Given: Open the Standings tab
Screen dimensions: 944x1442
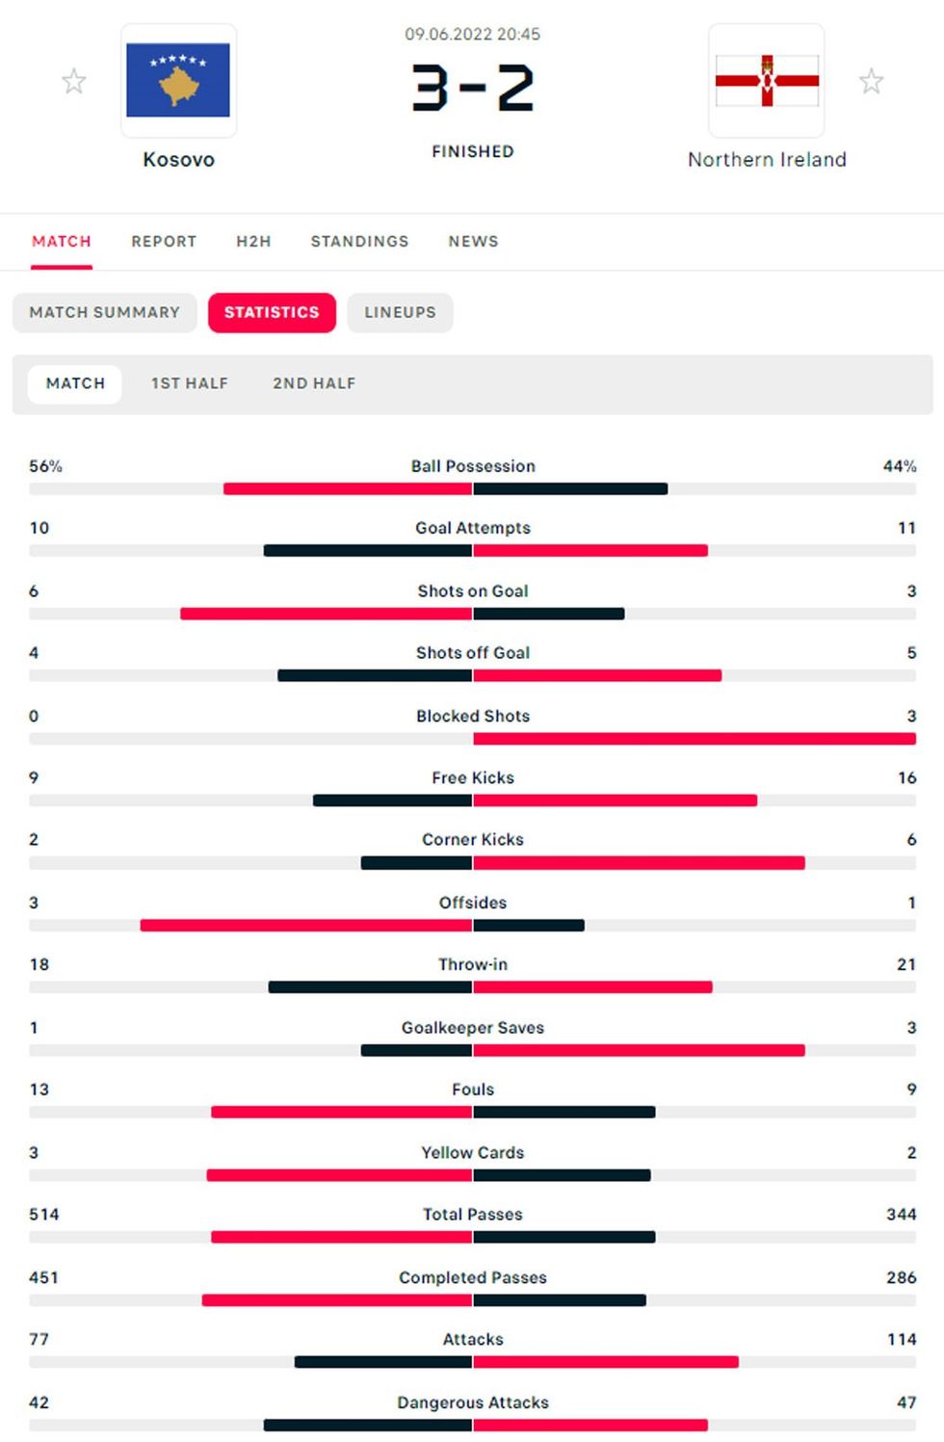Looking at the screenshot, I should tap(359, 242).
